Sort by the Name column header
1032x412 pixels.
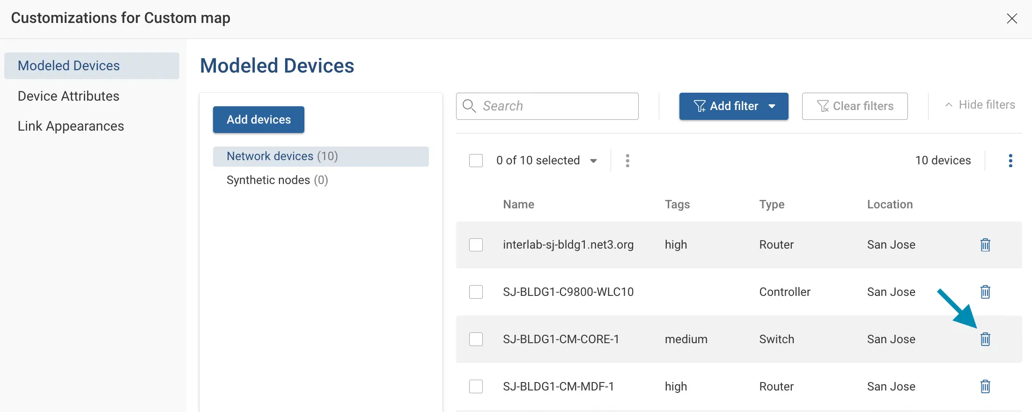tap(518, 205)
